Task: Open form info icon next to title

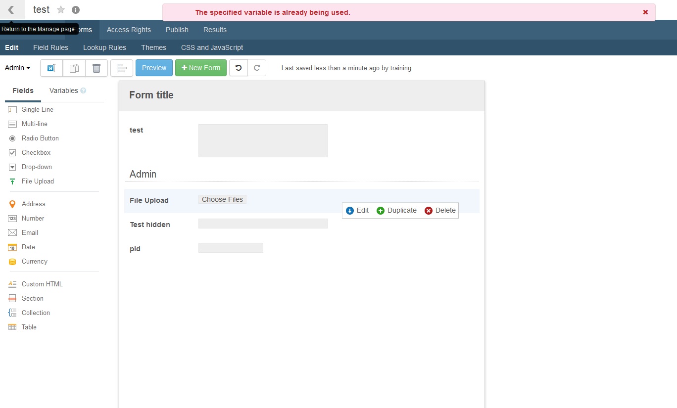Action: [76, 10]
